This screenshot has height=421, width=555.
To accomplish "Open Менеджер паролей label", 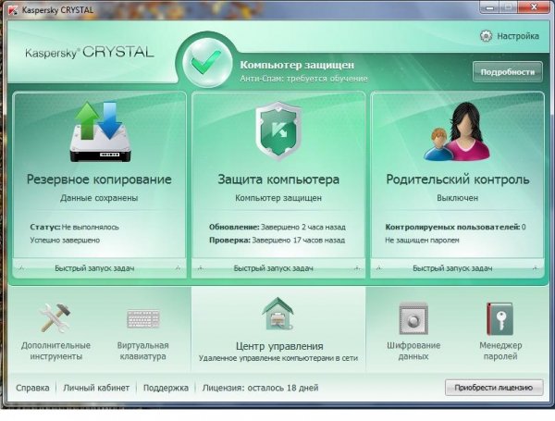I will point(500,351).
